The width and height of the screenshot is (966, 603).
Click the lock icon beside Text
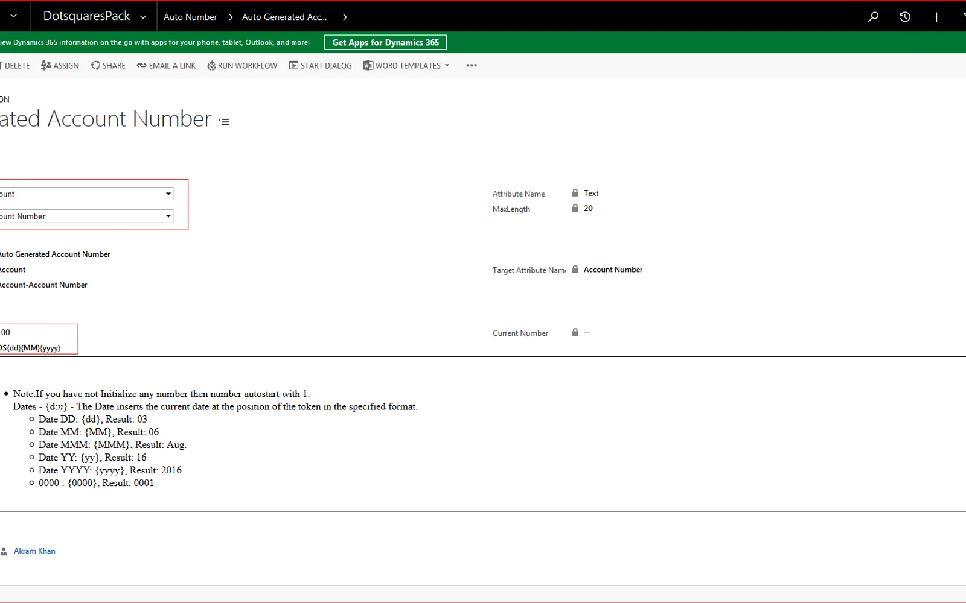coord(575,193)
